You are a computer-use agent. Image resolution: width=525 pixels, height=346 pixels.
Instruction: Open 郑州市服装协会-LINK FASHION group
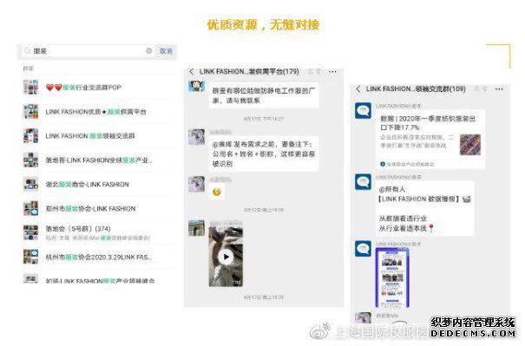pos(98,209)
